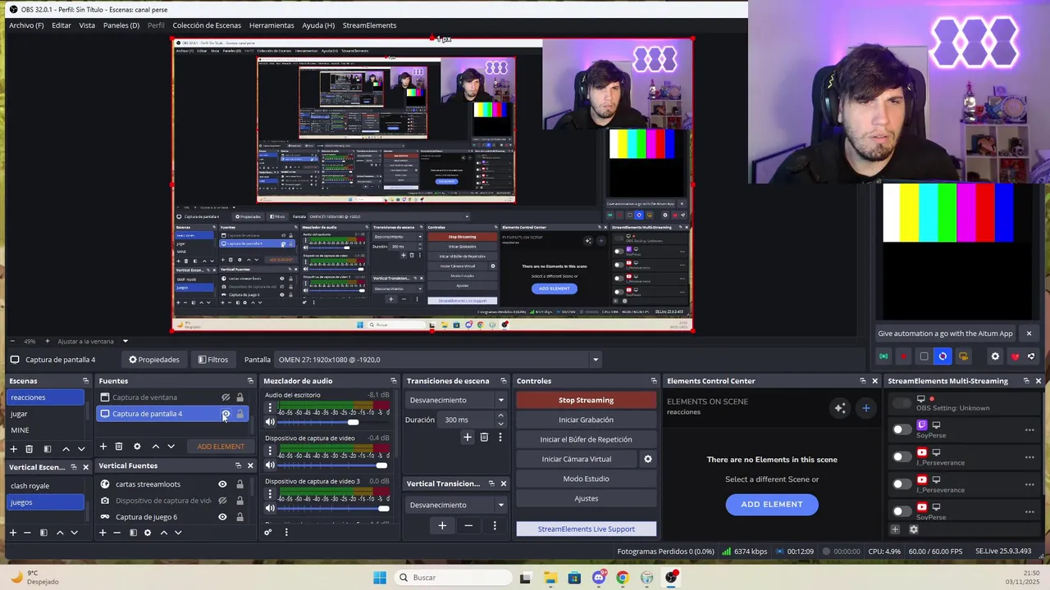The height and width of the screenshot is (590, 1050).
Task: Open the Vista menu
Action: tap(87, 25)
